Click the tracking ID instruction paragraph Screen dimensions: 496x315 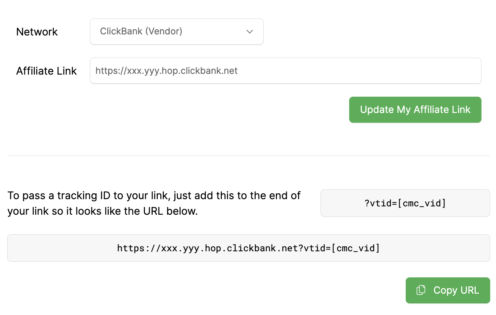coord(154,203)
